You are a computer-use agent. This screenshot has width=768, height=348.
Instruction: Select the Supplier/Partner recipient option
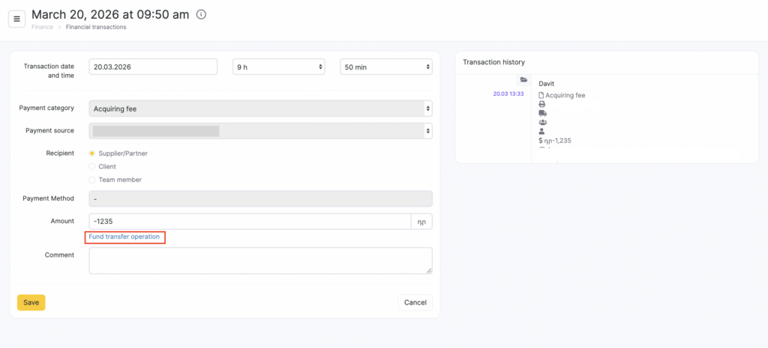(92, 153)
